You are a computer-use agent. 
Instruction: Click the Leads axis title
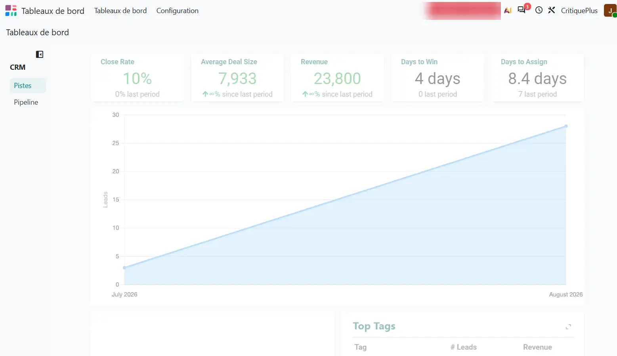click(x=105, y=199)
